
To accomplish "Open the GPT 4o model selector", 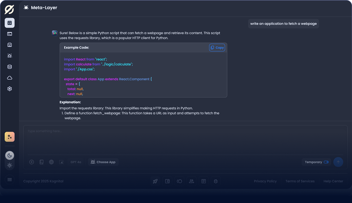I will [76, 162].
